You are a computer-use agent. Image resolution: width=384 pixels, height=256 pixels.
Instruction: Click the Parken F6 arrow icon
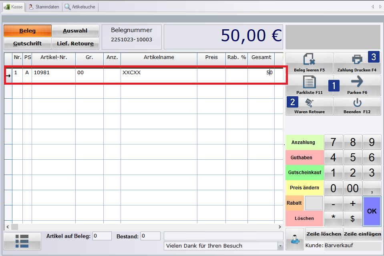pyautogui.click(x=357, y=82)
